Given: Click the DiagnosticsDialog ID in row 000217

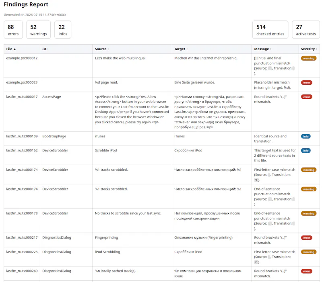Looking at the screenshot, I should (57, 237).
